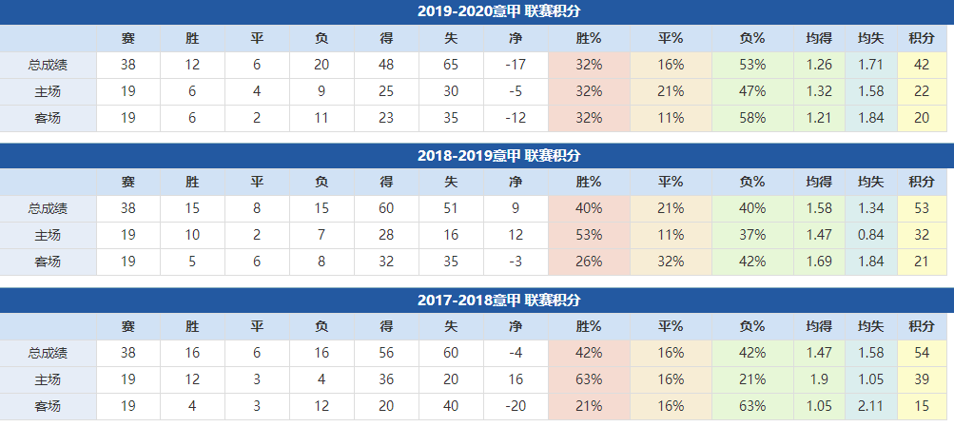
Task: Click the 1.9 average goals scored cell
Action: [819, 379]
